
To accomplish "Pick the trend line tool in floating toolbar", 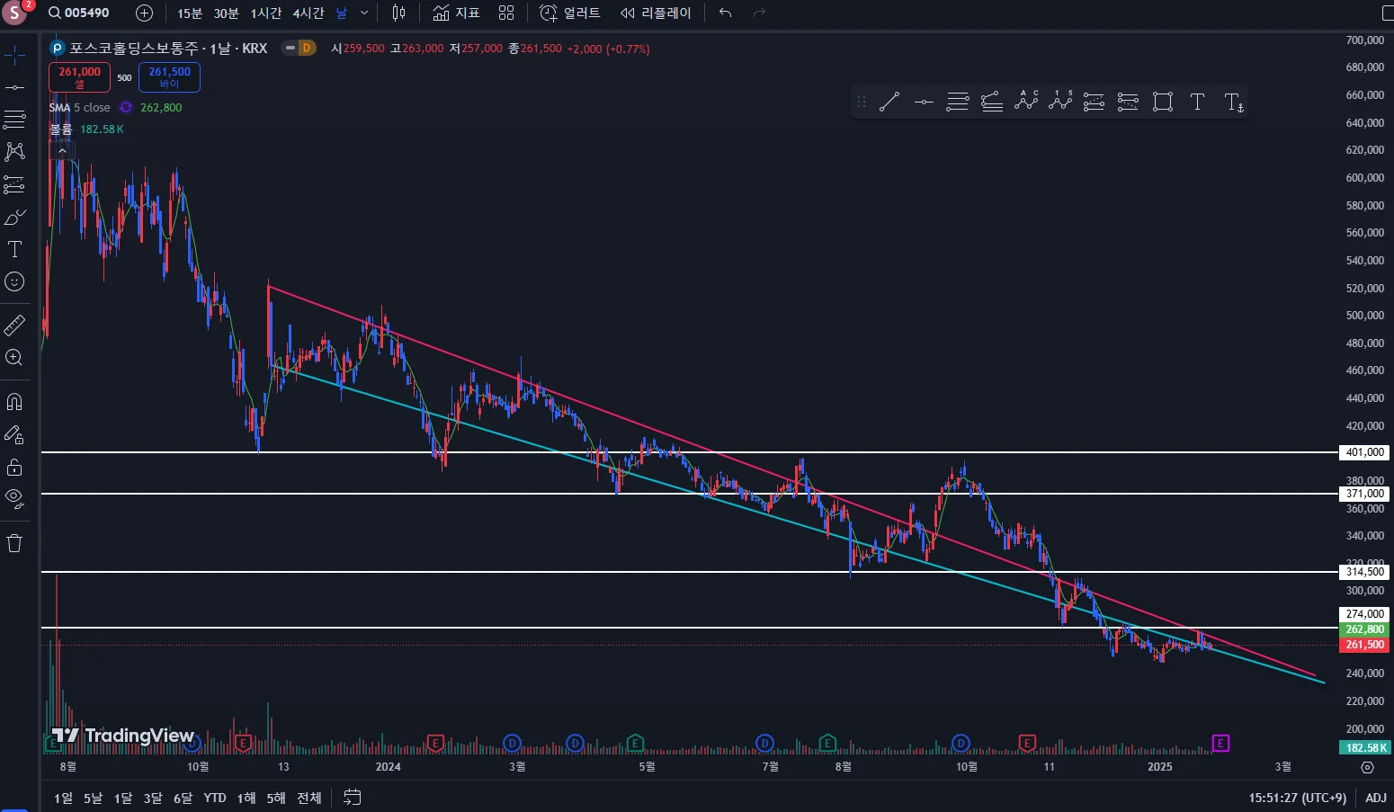I will [889, 103].
